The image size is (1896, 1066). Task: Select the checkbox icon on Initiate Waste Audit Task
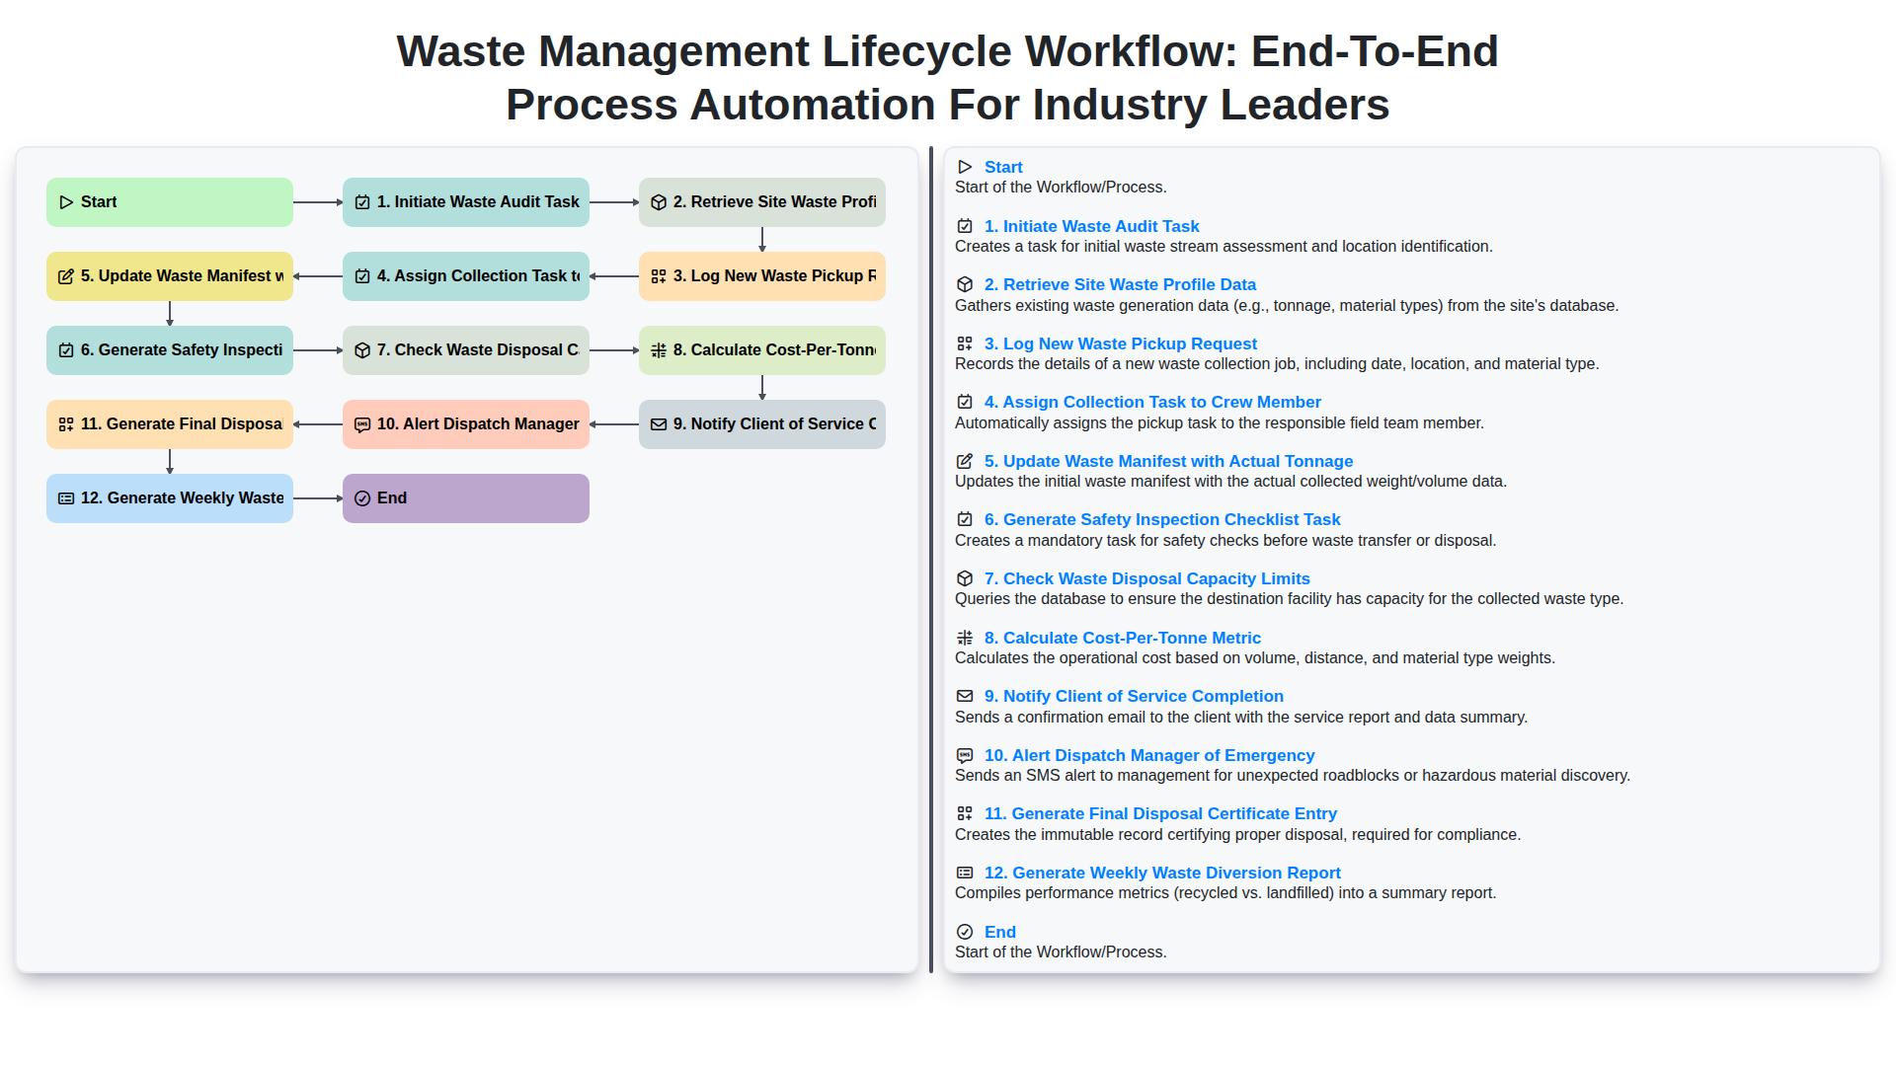point(362,201)
